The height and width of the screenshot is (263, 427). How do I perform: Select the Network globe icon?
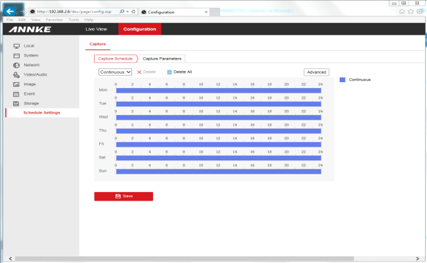click(16, 65)
